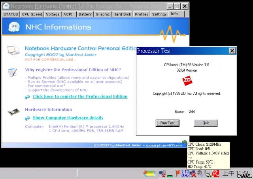Click the wireless network disconnected tray icon

click(162, 174)
